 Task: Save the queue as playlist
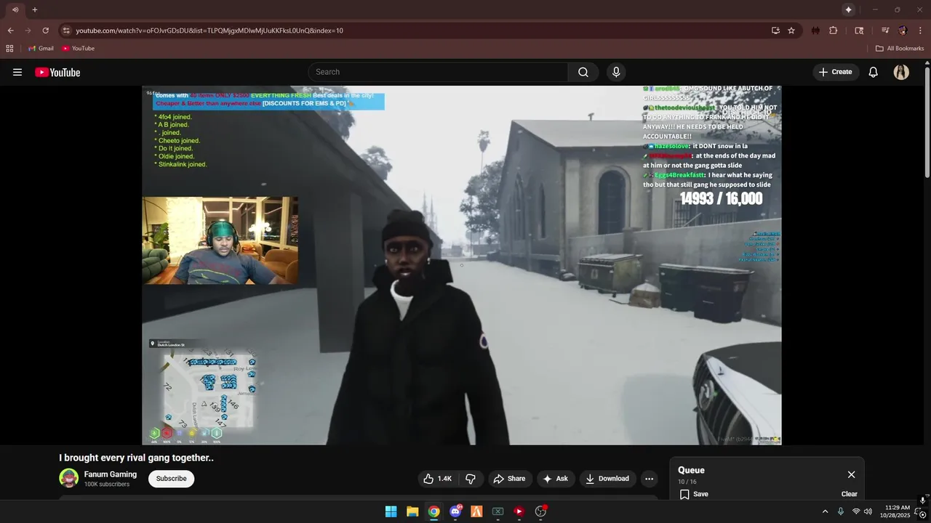694,494
